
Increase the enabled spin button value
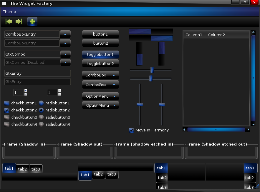click(x=26, y=91)
